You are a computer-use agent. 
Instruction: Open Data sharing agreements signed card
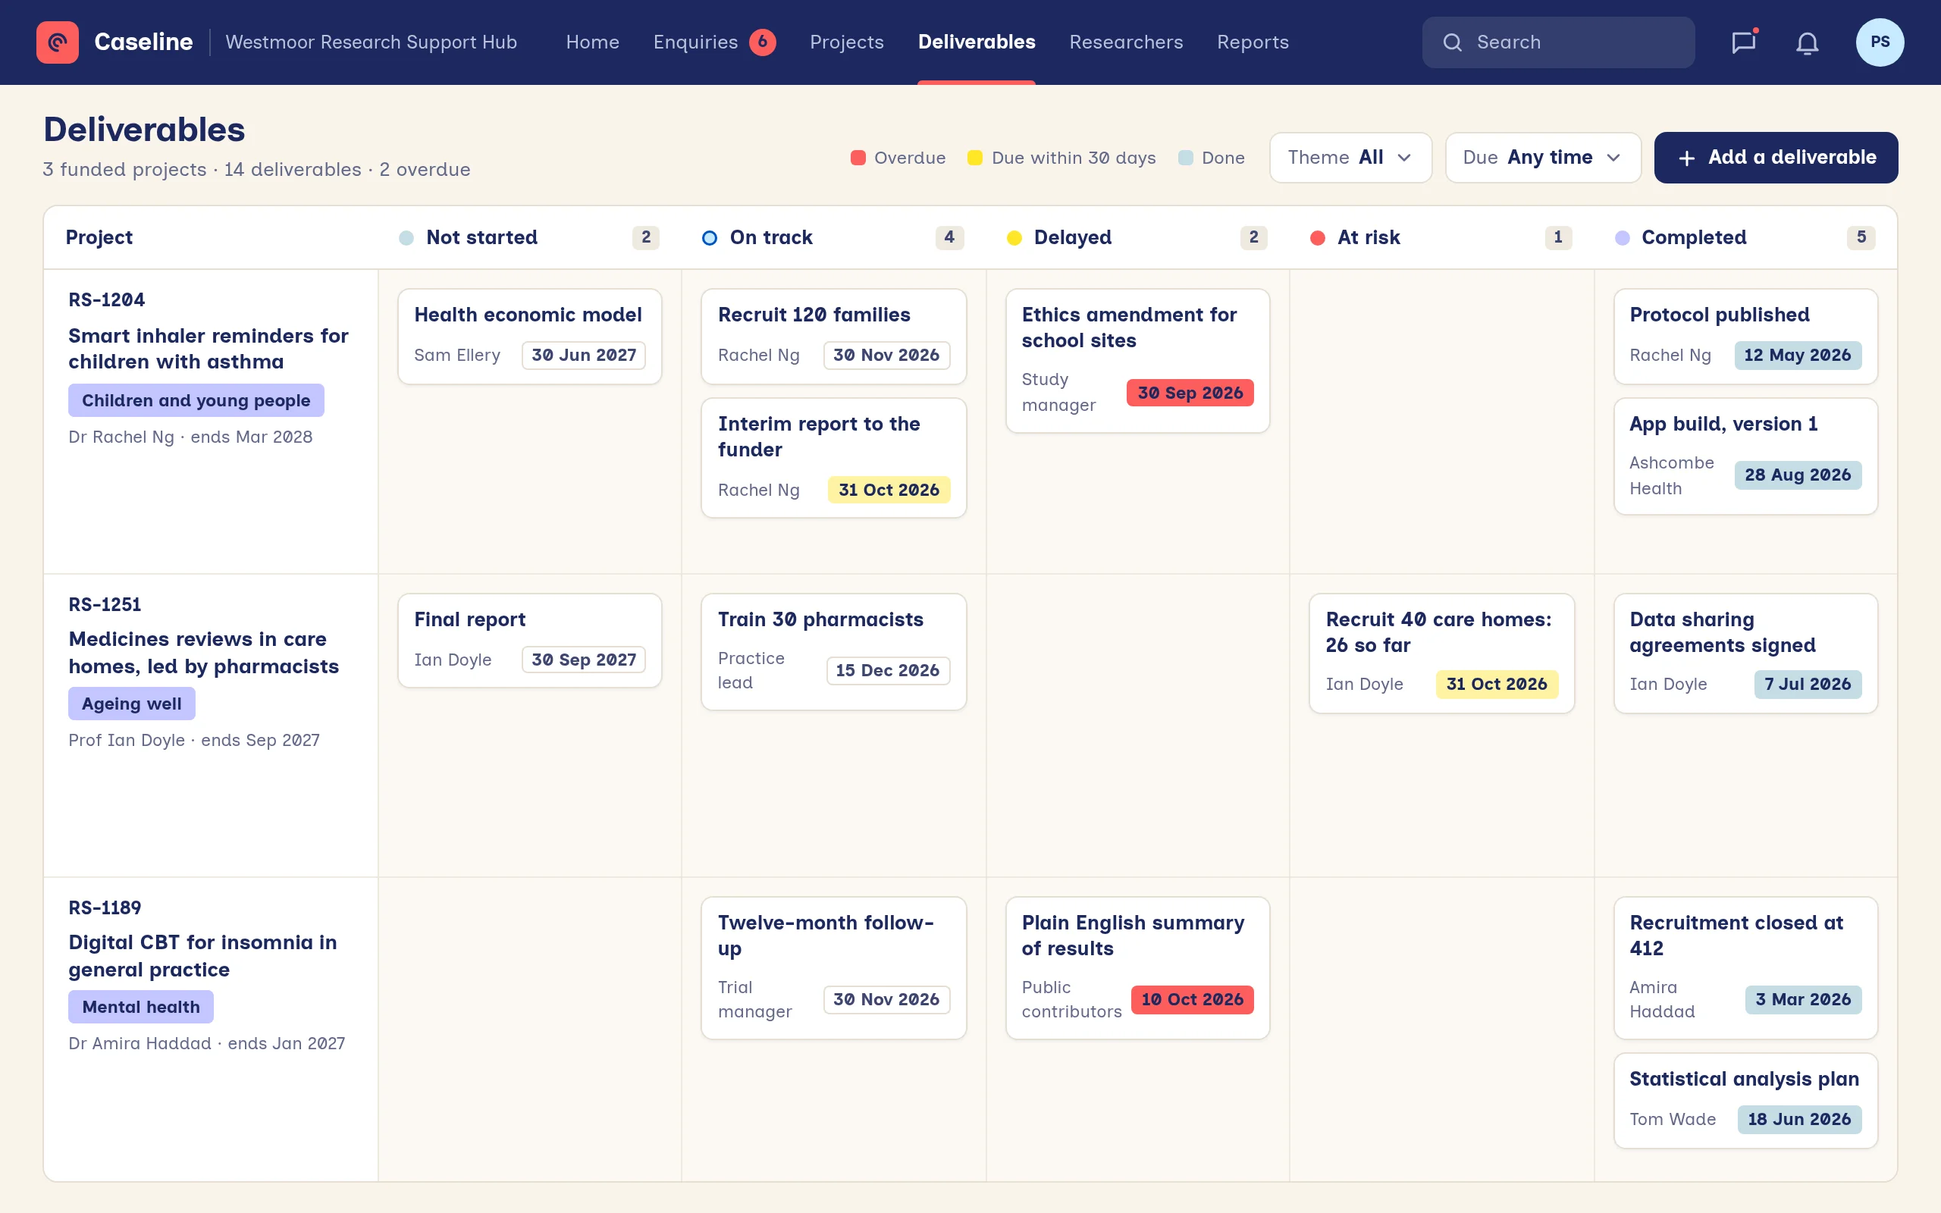[1745, 653]
